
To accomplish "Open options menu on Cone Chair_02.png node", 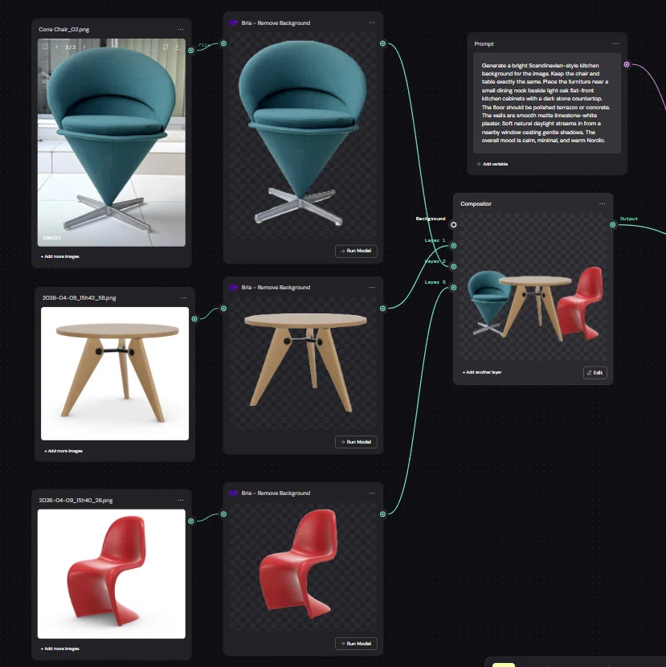I will pyautogui.click(x=180, y=30).
